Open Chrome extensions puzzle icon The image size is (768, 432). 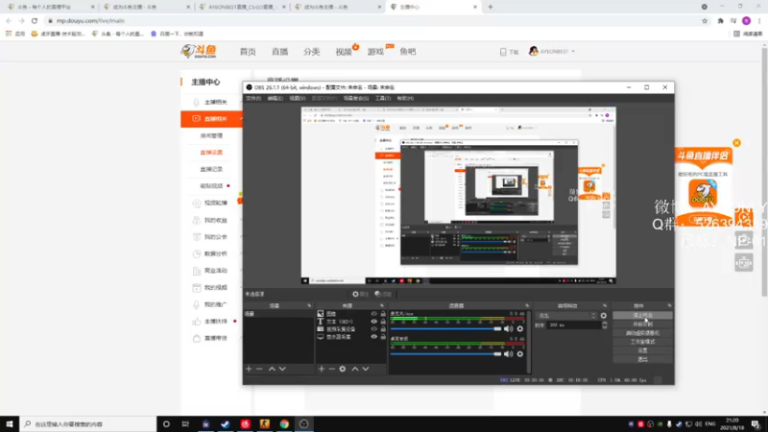[x=721, y=20]
